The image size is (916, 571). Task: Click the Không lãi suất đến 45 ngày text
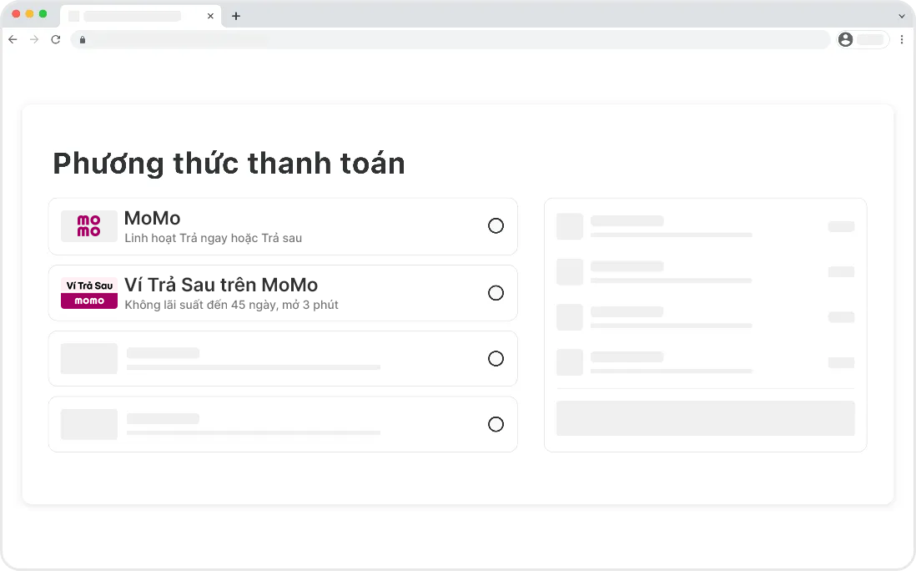(231, 305)
